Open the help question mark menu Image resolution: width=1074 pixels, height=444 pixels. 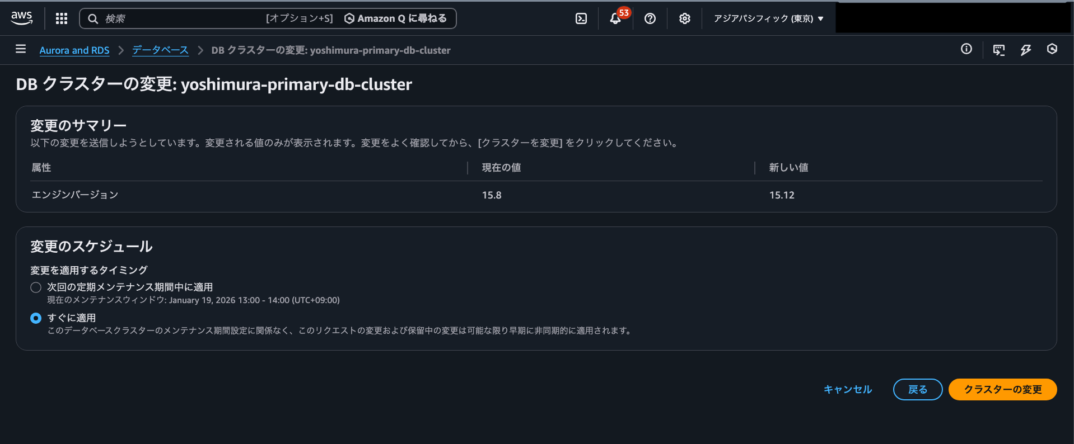(x=650, y=18)
